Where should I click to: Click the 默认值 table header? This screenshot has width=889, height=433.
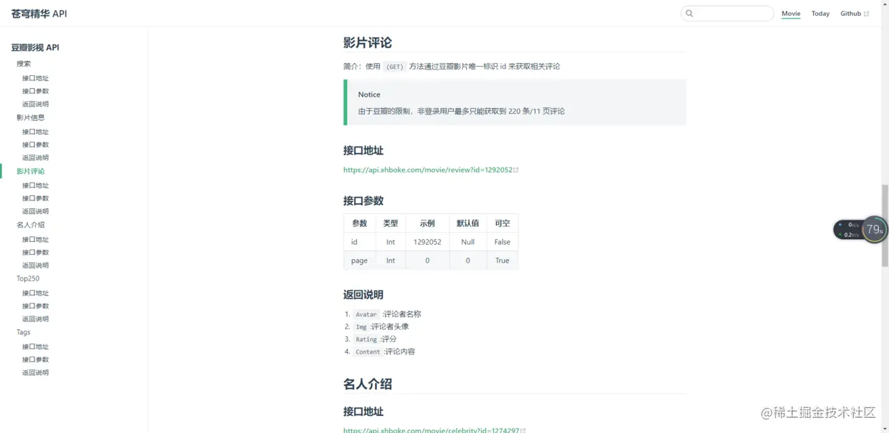[468, 223]
